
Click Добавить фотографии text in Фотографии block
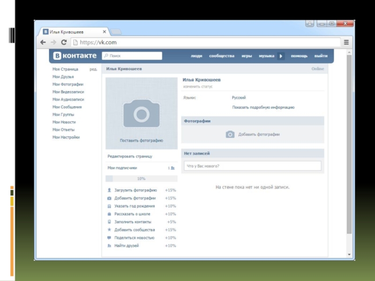[x=259, y=134]
